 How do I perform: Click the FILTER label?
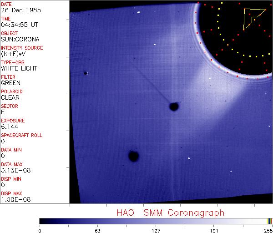click(8, 77)
